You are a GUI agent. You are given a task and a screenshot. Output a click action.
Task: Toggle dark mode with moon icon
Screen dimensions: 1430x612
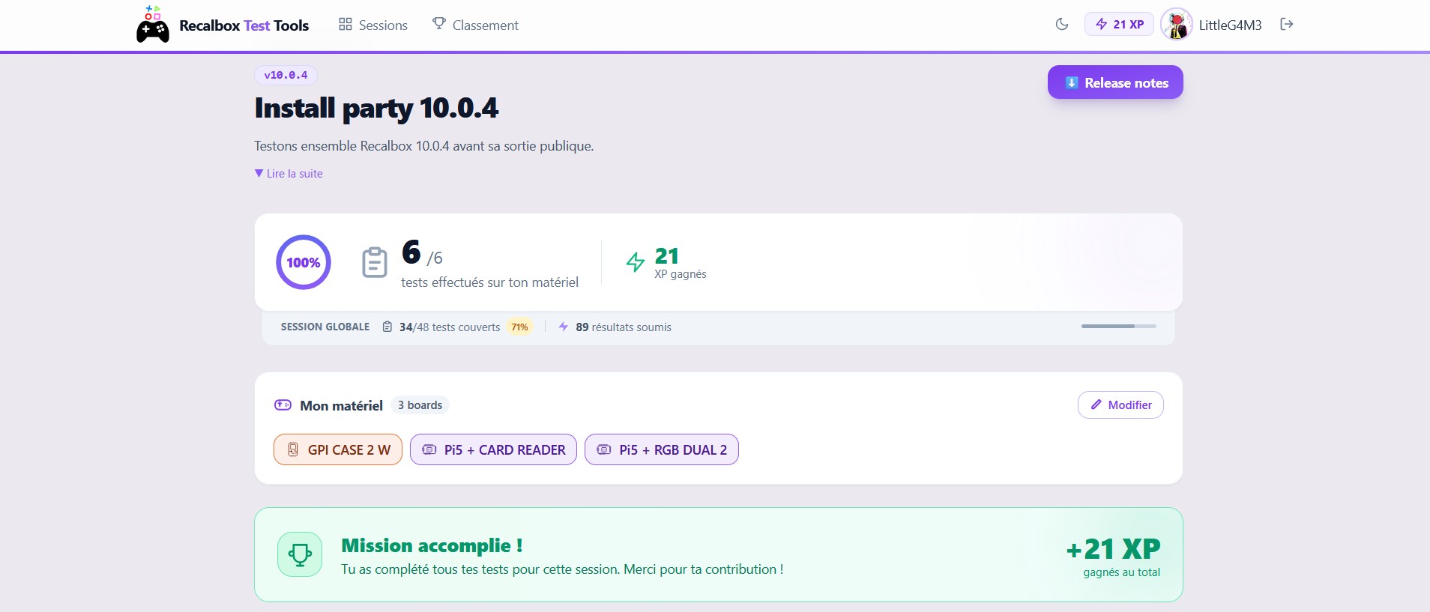[x=1061, y=24]
